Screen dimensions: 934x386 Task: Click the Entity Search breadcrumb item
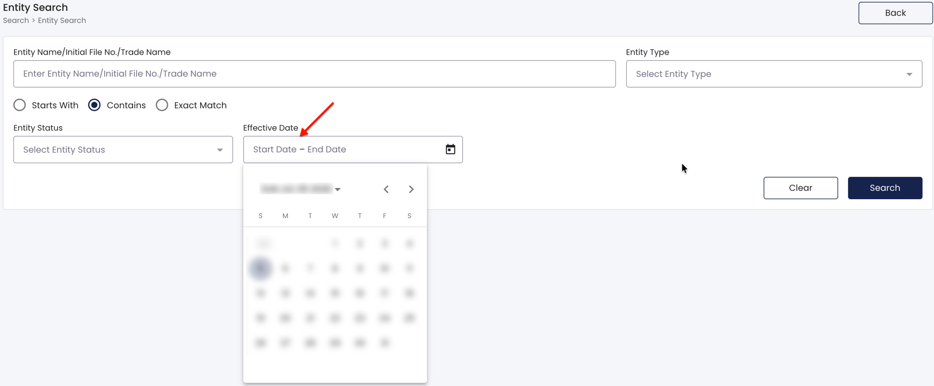point(62,20)
